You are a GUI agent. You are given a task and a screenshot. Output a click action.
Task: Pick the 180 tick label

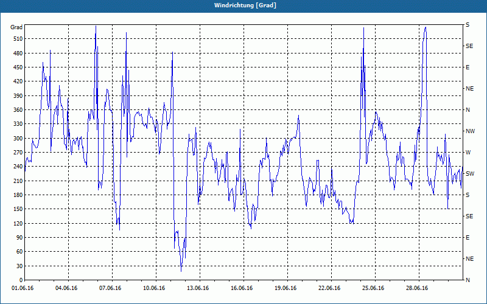(x=18, y=195)
